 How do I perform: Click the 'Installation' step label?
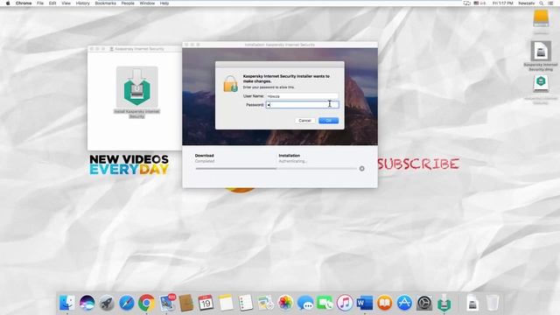(x=290, y=156)
